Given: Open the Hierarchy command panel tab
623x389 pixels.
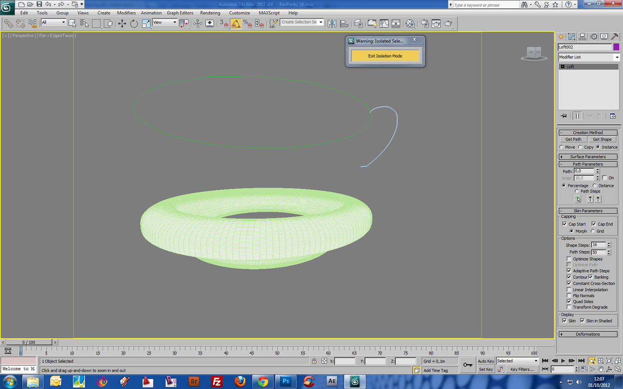Looking at the screenshot, I should 582,37.
